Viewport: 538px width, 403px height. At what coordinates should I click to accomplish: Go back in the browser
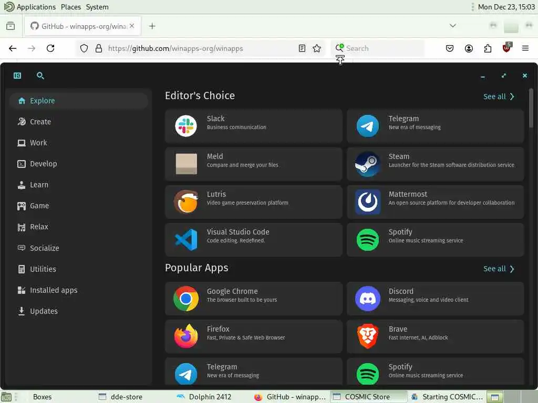click(x=13, y=48)
